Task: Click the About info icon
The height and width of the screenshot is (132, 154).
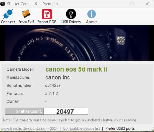Action: pyautogui.click(x=91, y=14)
